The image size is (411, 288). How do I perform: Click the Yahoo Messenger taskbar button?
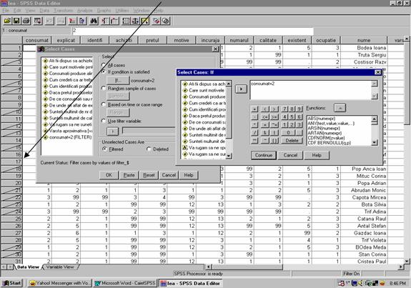click(60, 283)
